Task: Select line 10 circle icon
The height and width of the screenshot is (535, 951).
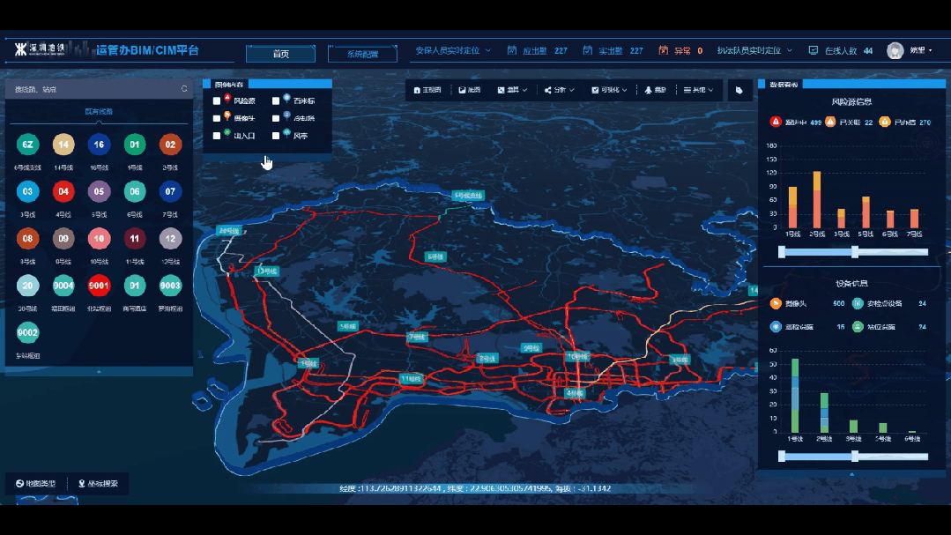Action: point(99,238)
